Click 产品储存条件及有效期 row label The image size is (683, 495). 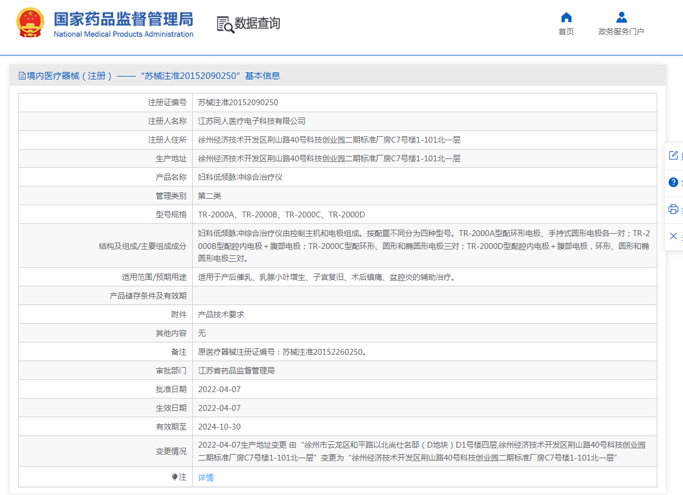[148, 296]
